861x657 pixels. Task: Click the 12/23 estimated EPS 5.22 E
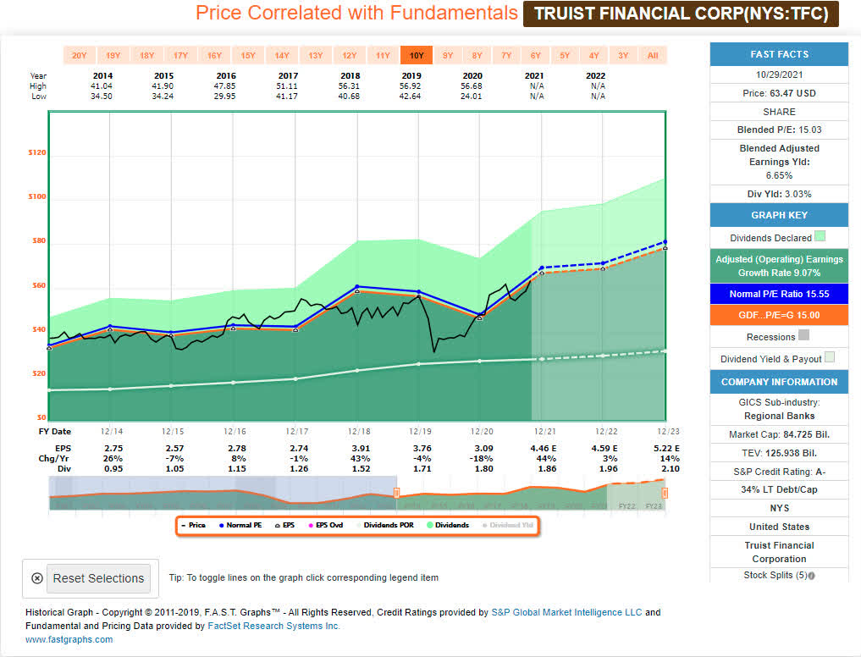tap(666, 449)
